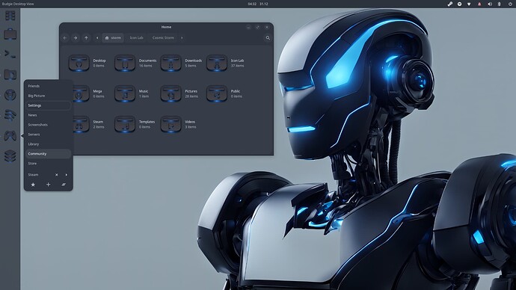The image size is (516, 290).
Task: Open the power menu in the top panel
Action: click(x=510, y=4)
